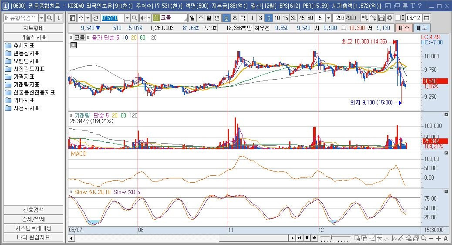Select the crosshair cursor tool in bottom toolbar
Image resolution: width=452 pixels, height=245 pixels.
click(379, 238)
